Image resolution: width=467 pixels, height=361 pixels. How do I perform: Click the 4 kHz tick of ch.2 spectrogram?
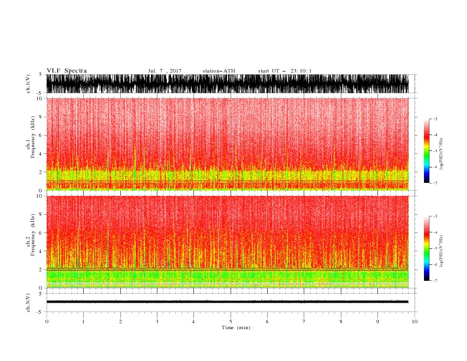[x=41, y=251]
